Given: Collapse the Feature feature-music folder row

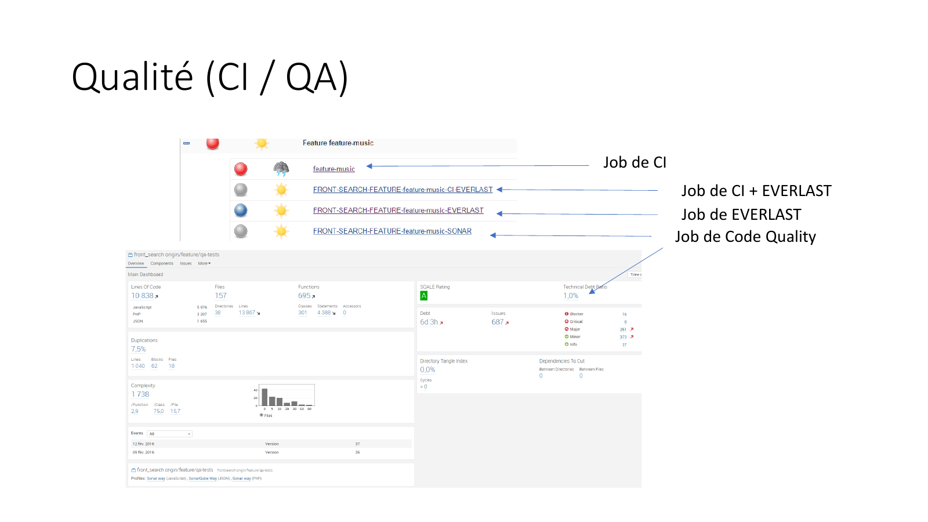Looking at the screenshot, I should [x=187, y=143].
